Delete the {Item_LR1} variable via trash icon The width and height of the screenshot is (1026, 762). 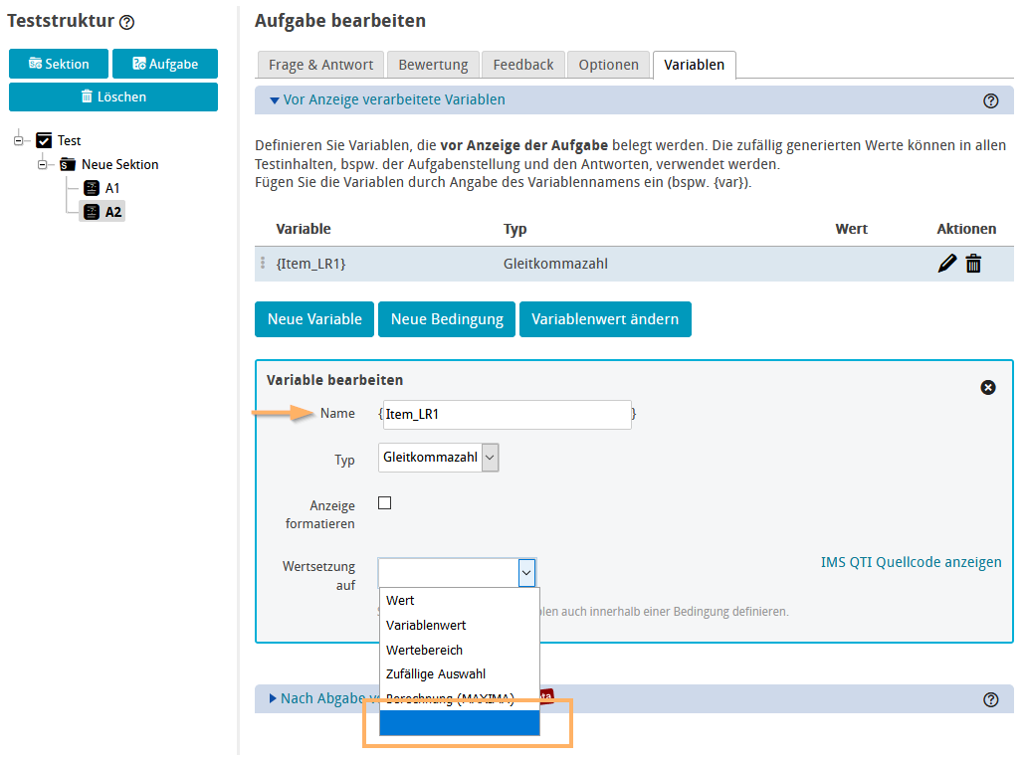coord(973,264)
